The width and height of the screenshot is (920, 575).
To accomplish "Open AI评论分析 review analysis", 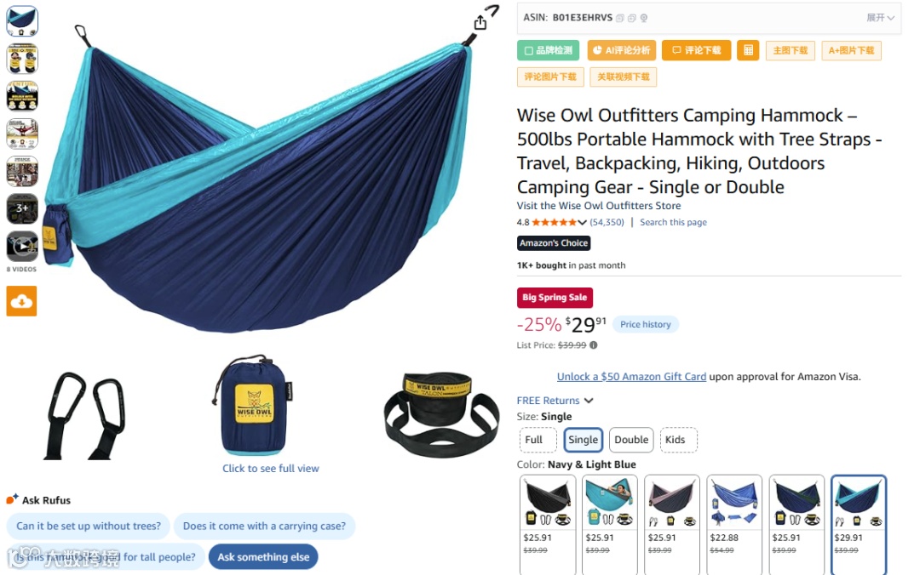I will tap(622, 50).
